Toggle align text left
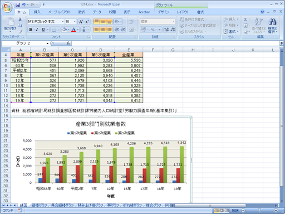The image size is (285, 214). click(x=96, y=30)
